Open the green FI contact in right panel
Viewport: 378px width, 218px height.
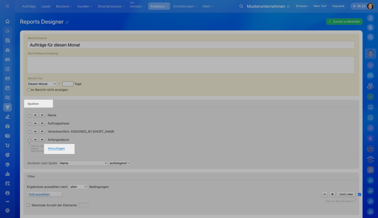click(370, 97)
